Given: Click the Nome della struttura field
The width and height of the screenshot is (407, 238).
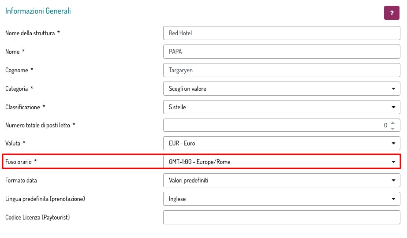Looking at the screenshot, I should [281, 33].
